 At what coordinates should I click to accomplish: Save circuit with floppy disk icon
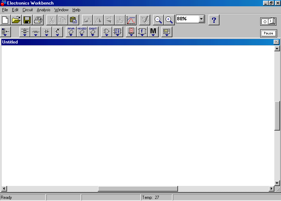pos(27,20)
